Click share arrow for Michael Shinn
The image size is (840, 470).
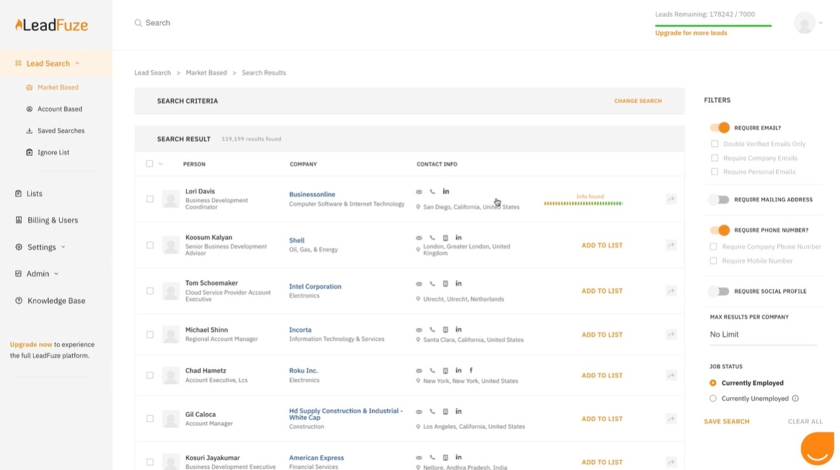pyautogui.click(x=671, y=334)
